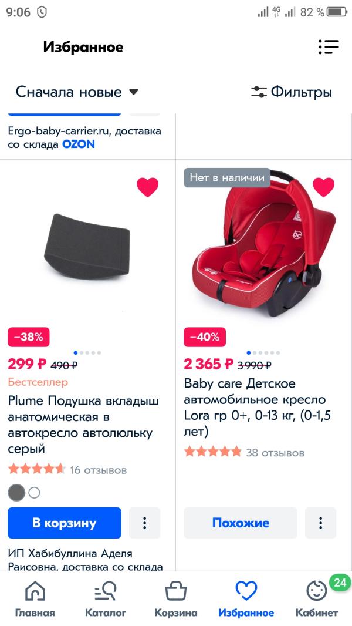Tap the Избранное heart in bottom bar
This screenshot has width=352, height=626.
point(246,599)
